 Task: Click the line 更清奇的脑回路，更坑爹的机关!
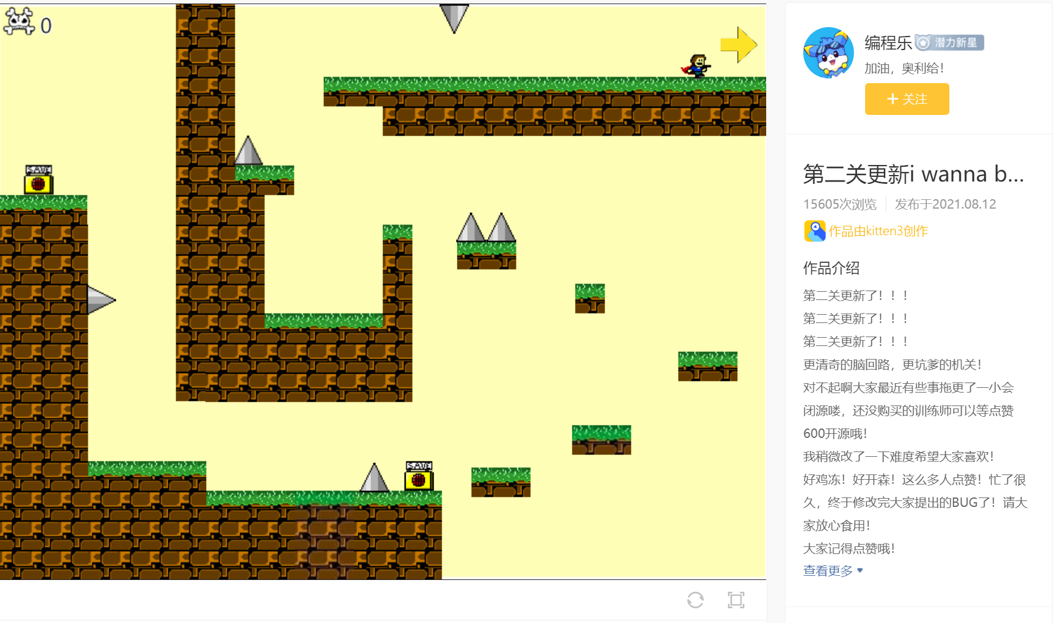[x=892, y=365]
